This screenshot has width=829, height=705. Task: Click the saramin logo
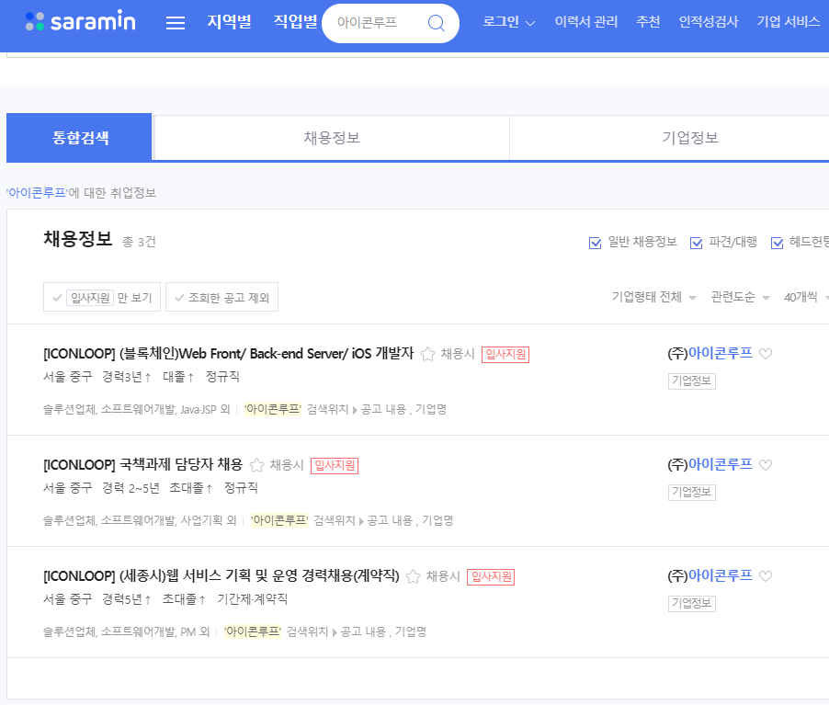tap(80, 22)
